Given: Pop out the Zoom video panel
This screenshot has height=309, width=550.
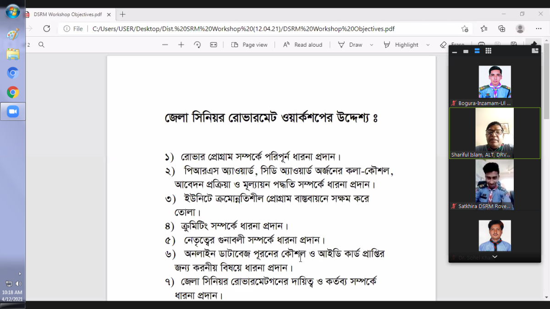Looking at the screenshot, I should coord(534,51).
